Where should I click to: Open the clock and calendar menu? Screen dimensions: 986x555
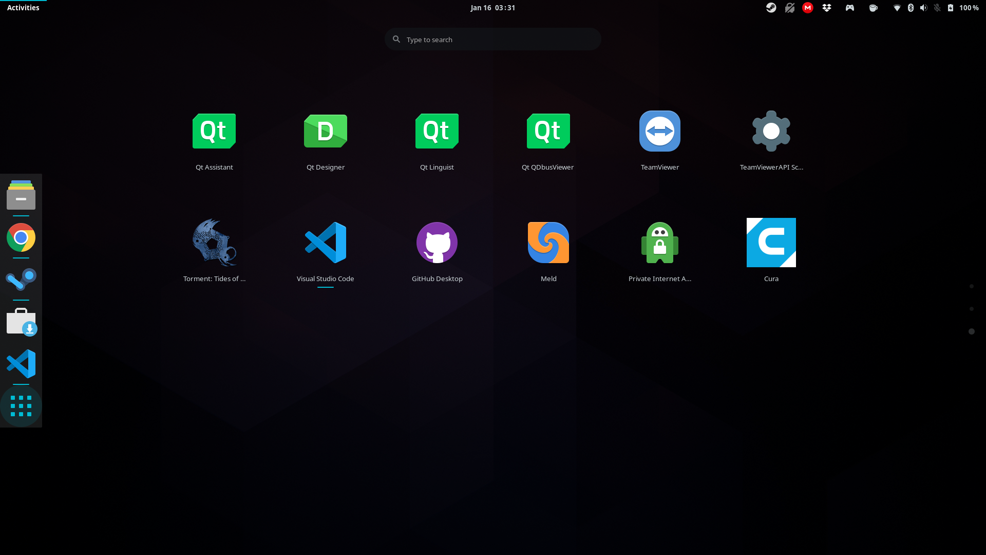[x=492, y=8]
